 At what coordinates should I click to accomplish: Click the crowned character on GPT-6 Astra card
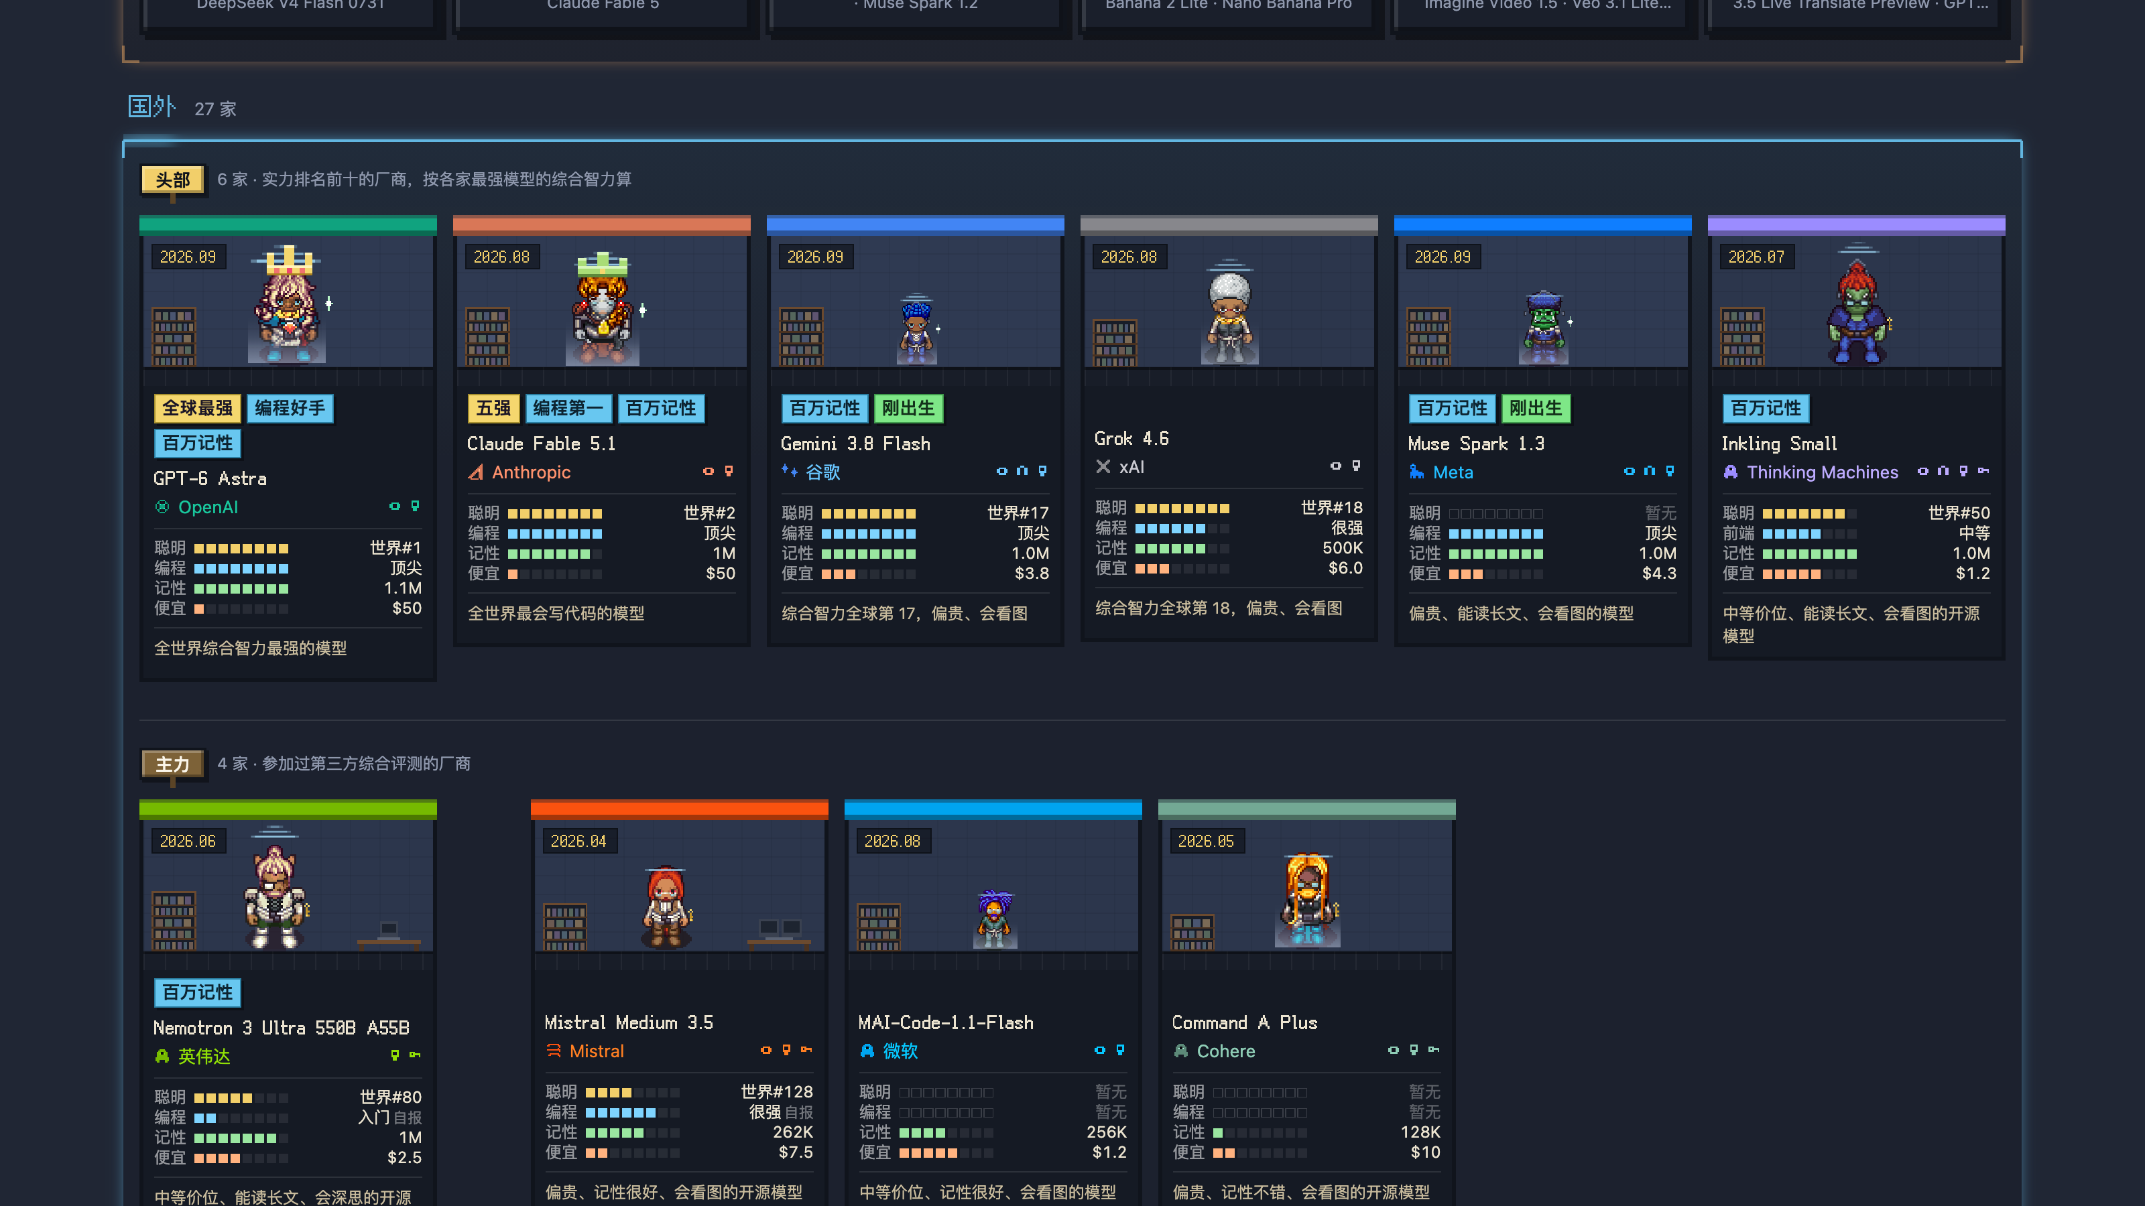(x=288, y=306)
